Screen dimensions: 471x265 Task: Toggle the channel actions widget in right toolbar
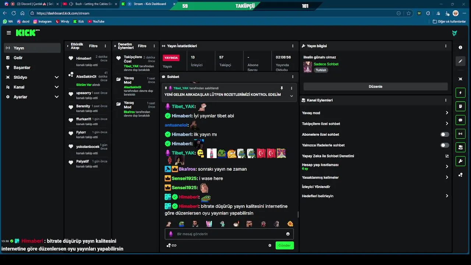(460, 147)
